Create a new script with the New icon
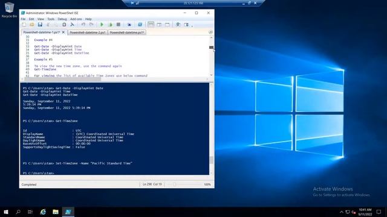The image size is (387, 217). (x=24, y=25)
